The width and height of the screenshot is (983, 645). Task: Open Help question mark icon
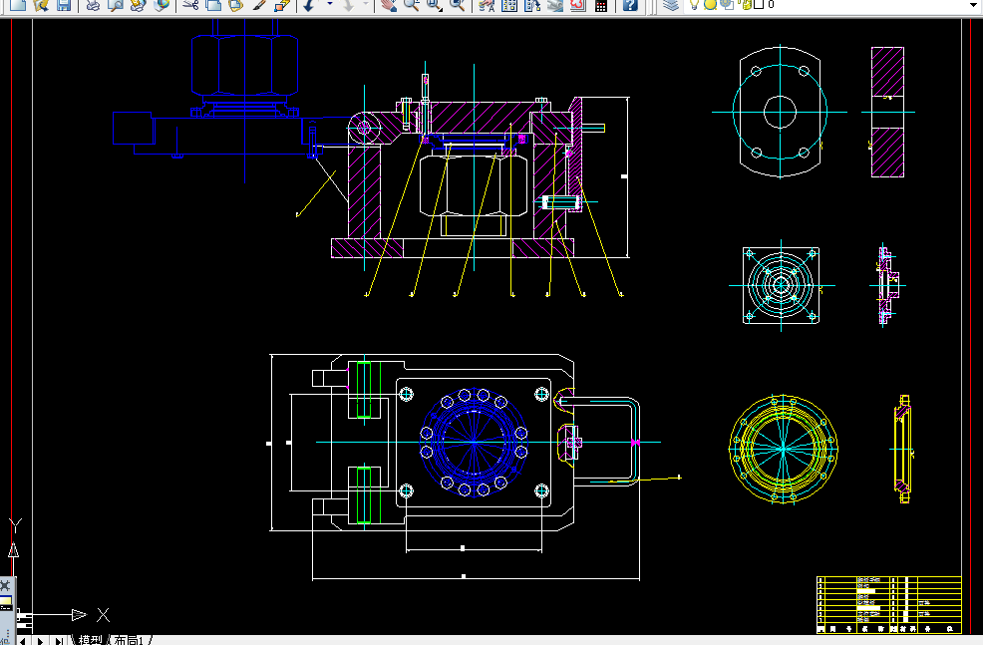(630, 5)
